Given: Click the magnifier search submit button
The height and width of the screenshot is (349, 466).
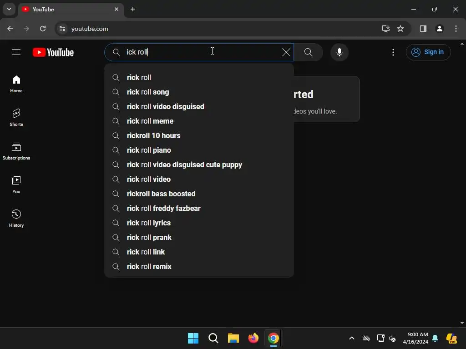Looking at the screenshot, I should [309, 52].
